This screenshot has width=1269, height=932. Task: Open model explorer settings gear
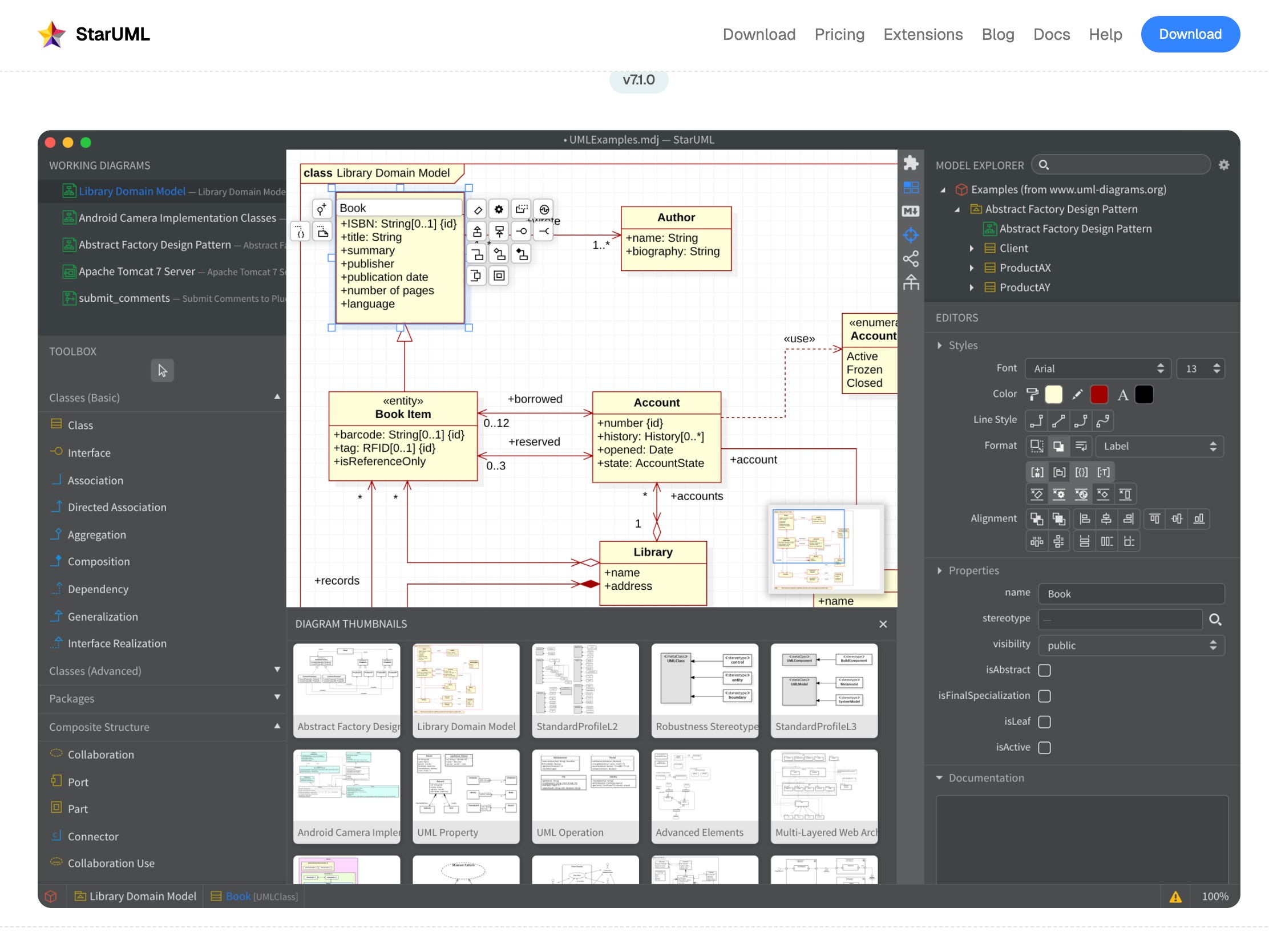(1224, 165)
